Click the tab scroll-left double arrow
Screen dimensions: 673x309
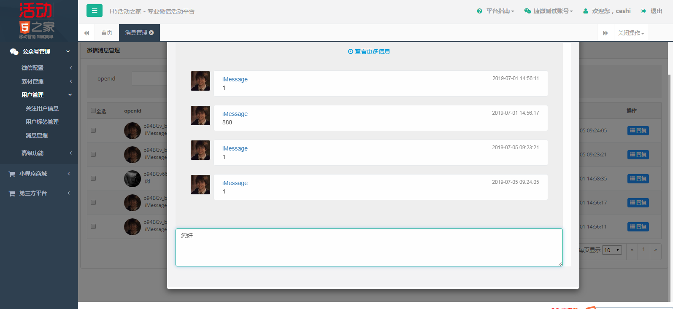point(86,33)
